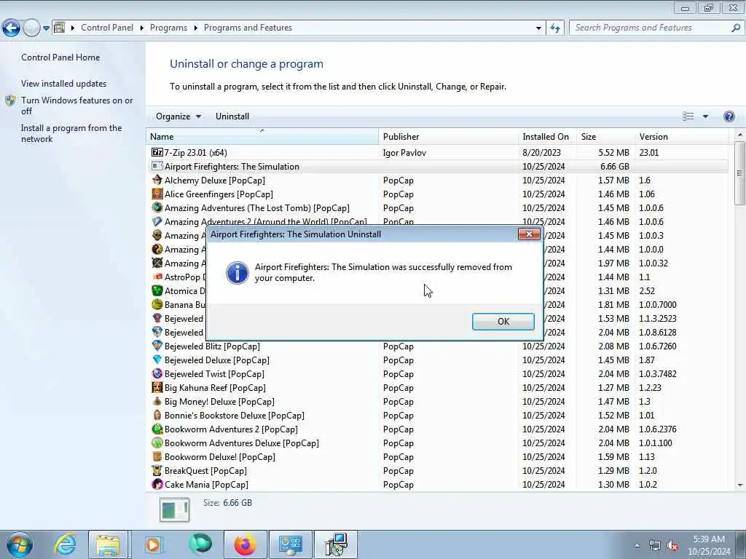Click Bejeweled Blitz [PopCap] icon
This screenshot has height=559, width=746.
tap(157, 346)
